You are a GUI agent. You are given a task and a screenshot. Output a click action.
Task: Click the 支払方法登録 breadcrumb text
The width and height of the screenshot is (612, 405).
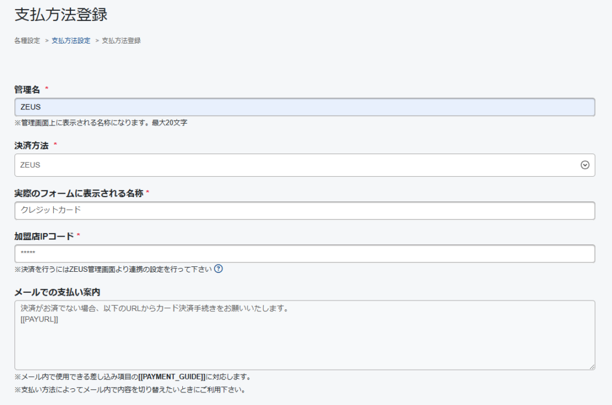121,41
